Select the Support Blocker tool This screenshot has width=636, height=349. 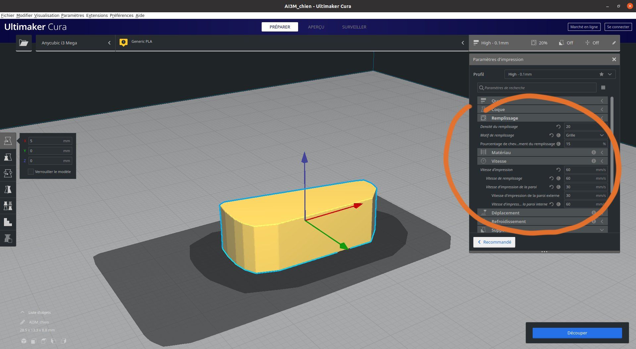pyautogui.click(x=8, y=222)
